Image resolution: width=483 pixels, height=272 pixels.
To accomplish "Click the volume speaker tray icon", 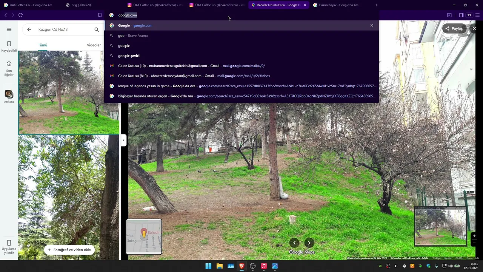I will click(450, 266).
